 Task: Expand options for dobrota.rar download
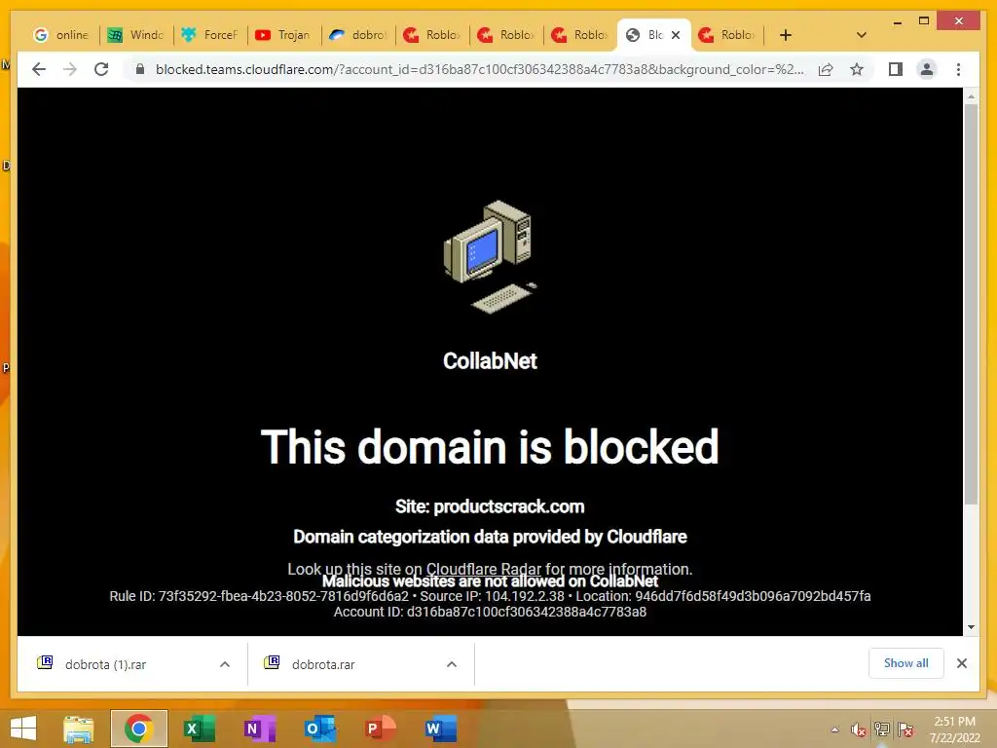click(x=452, y=664)
